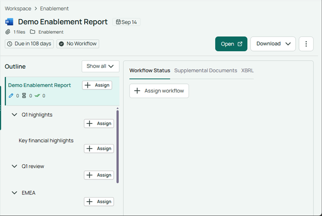Select the Q1 highlights outline item
This screenshot has height=216, width=322.
[x=37, y=115]
